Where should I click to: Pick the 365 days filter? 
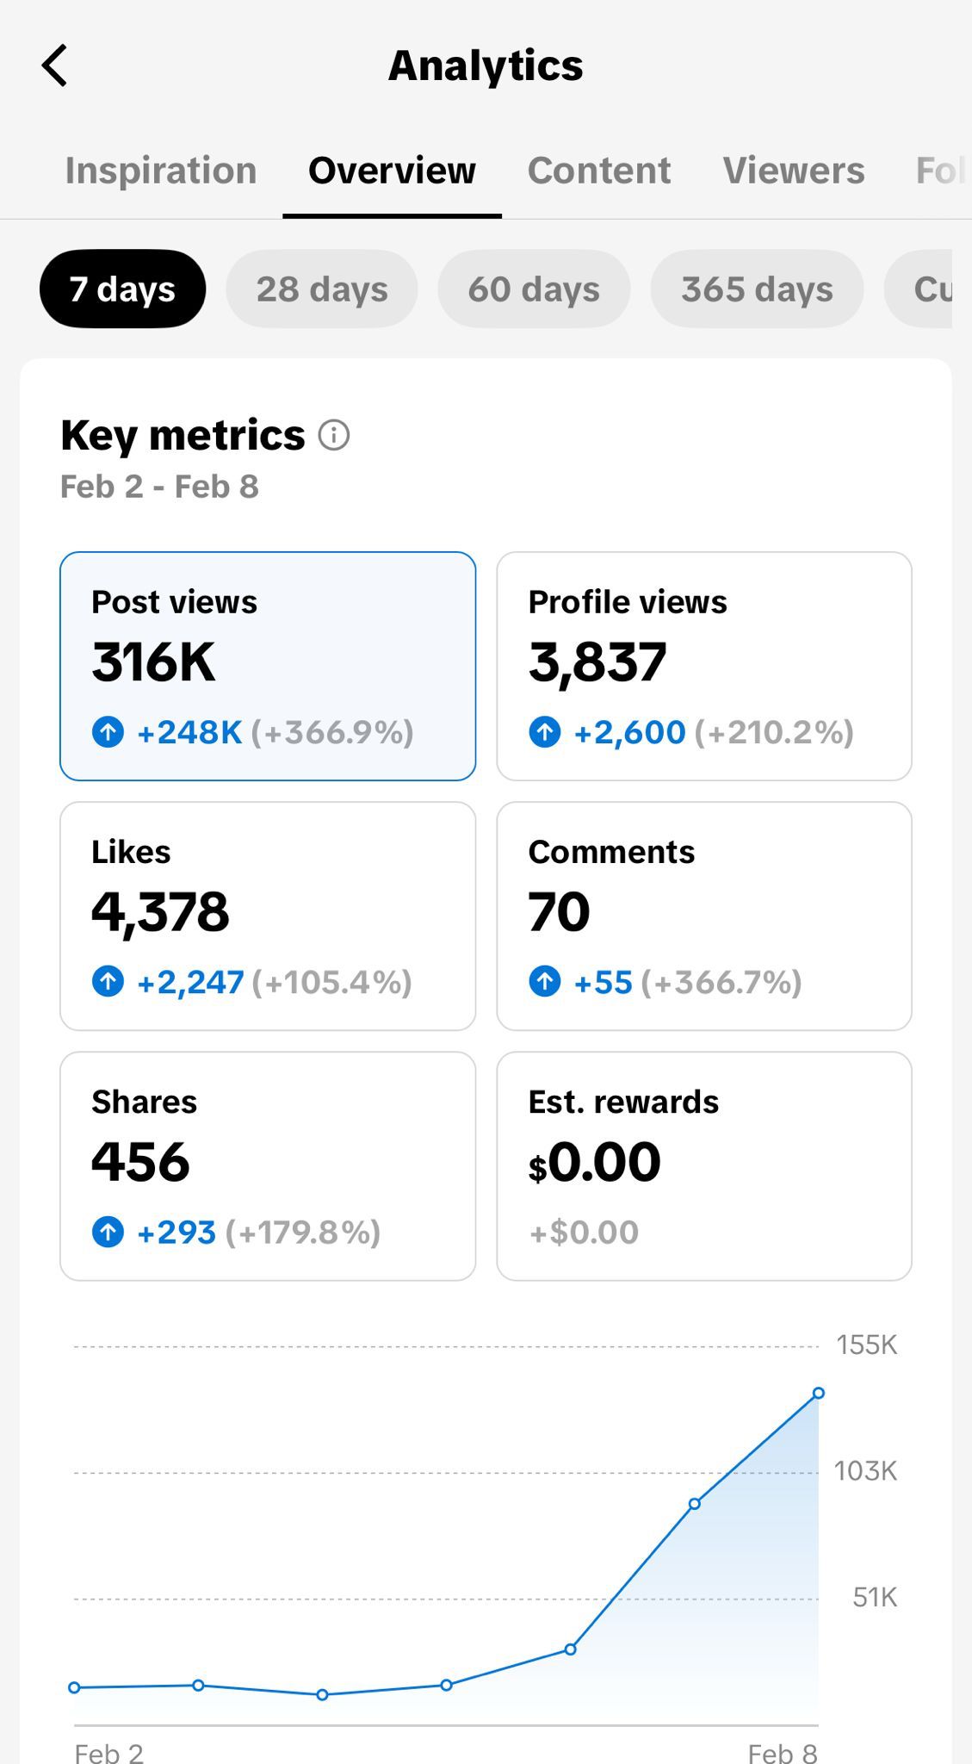(757, 289)
